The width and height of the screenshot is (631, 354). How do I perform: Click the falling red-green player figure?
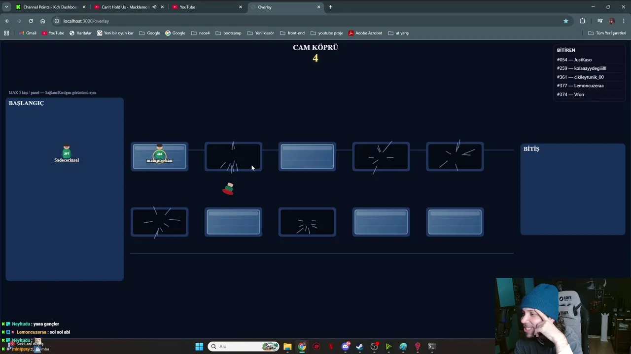click(228, 189)
